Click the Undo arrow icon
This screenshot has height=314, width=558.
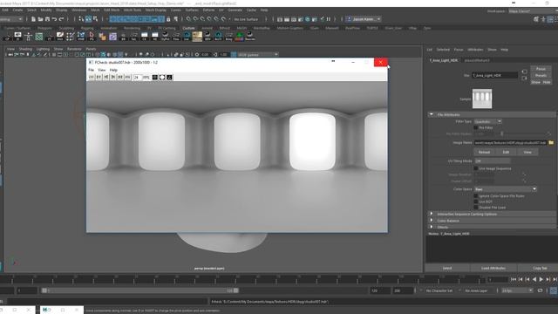[x=54, y=19]
